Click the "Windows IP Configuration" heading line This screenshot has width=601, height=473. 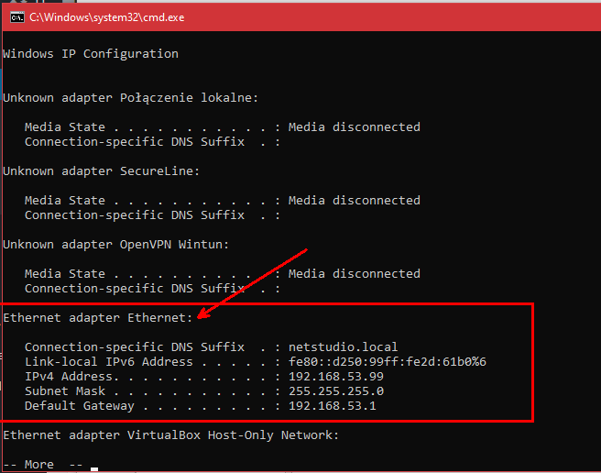pos(91,54)
